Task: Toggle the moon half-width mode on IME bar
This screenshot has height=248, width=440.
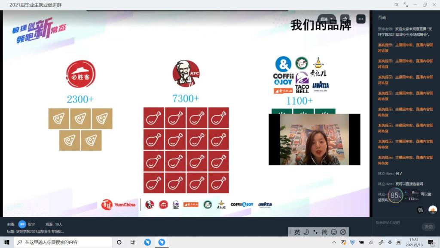Action: (x=306, y=232)
